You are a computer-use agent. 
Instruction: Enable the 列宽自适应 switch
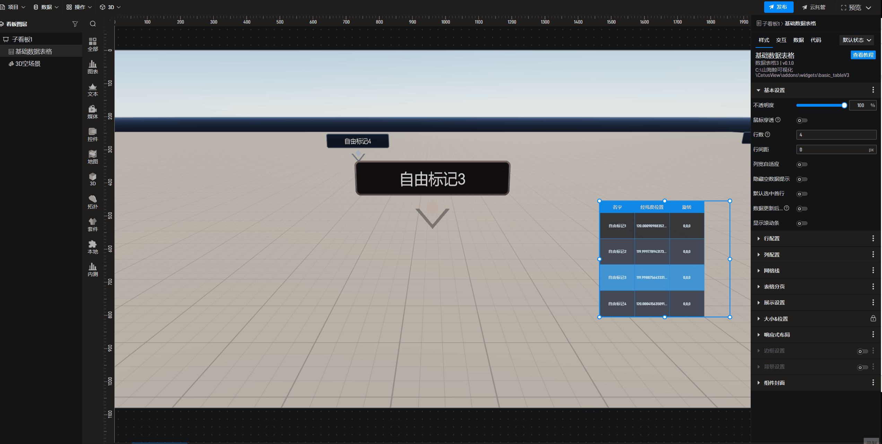click(802, 165)
